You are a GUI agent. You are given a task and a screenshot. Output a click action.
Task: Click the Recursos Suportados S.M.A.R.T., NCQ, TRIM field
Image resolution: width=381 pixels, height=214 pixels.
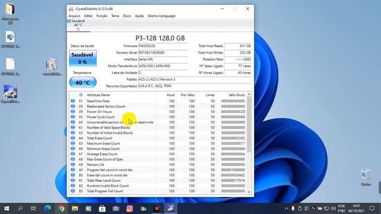[x=195, y=86]
